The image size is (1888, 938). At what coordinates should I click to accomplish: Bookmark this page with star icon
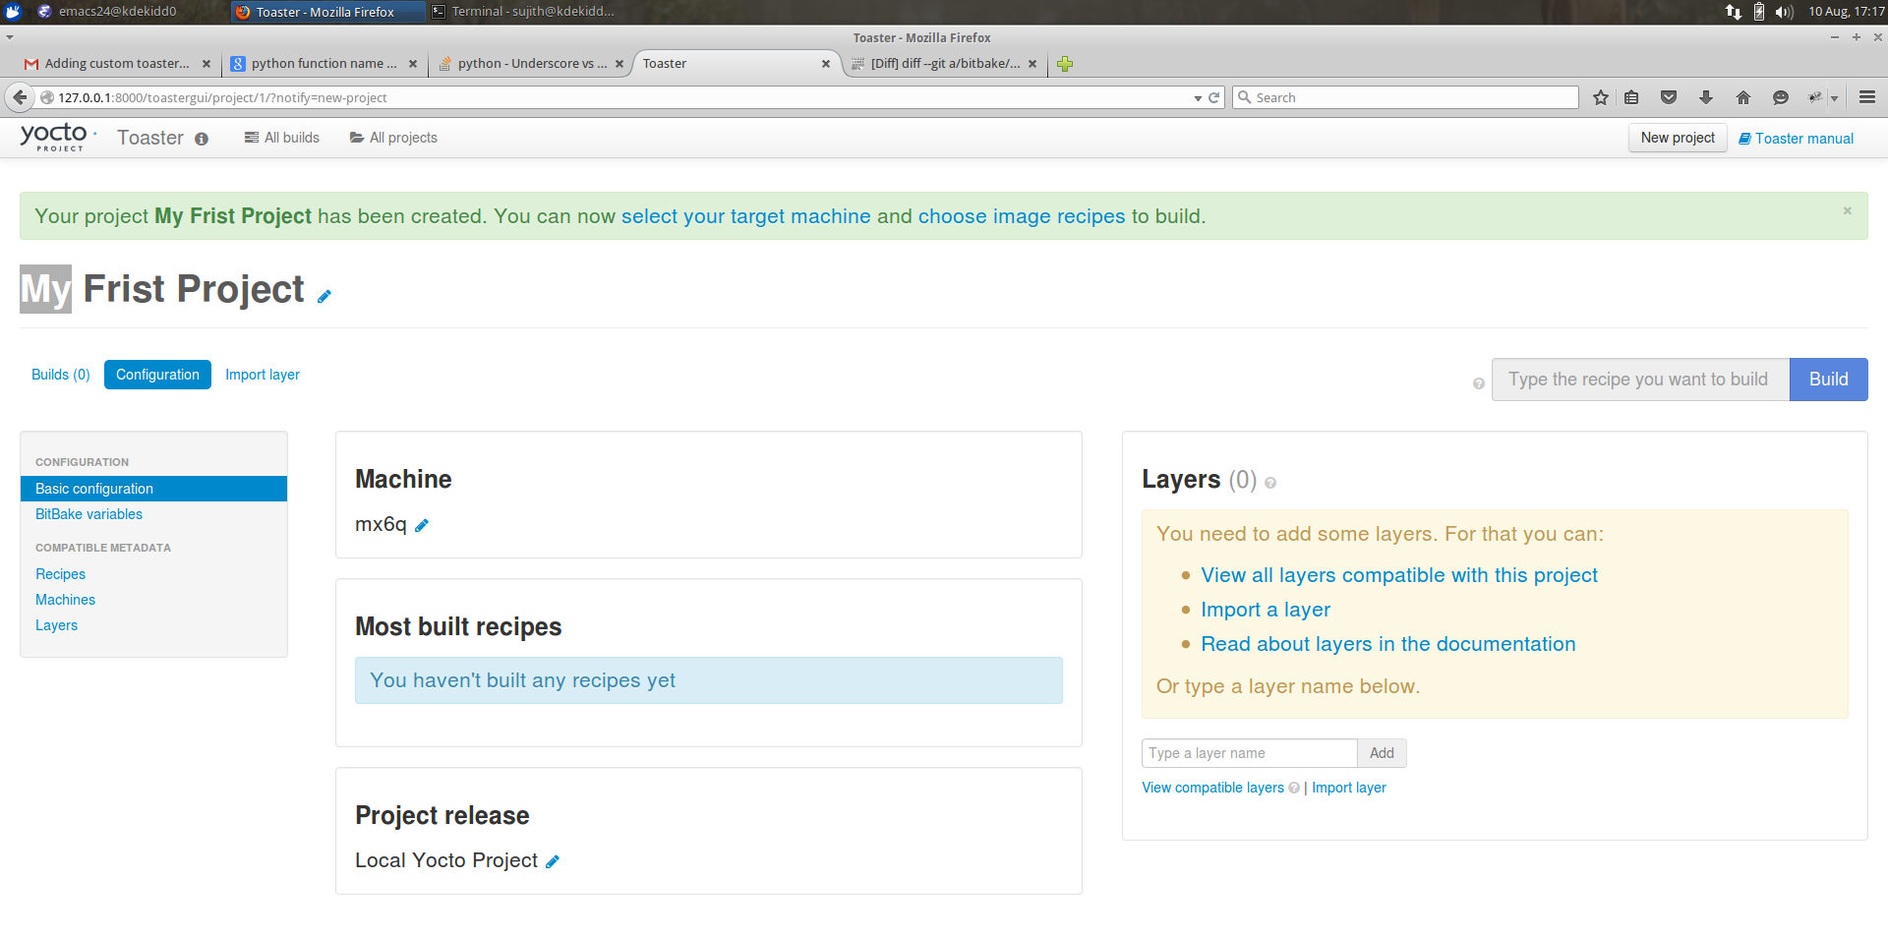1601,97
